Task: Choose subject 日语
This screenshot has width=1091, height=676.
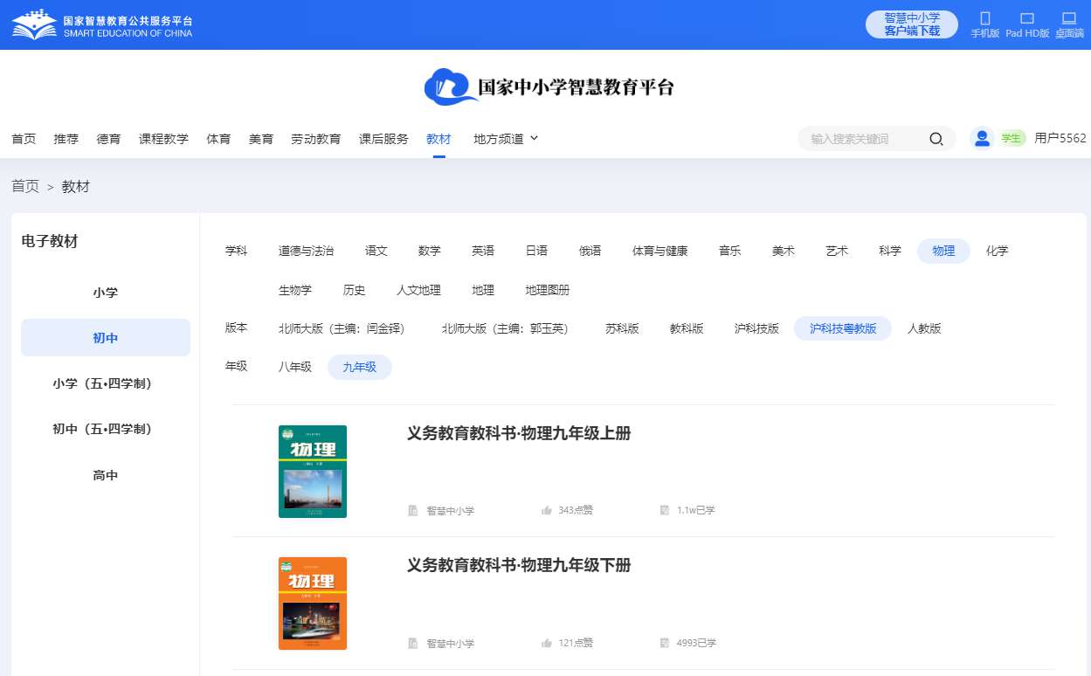Action: click(536, 251)
